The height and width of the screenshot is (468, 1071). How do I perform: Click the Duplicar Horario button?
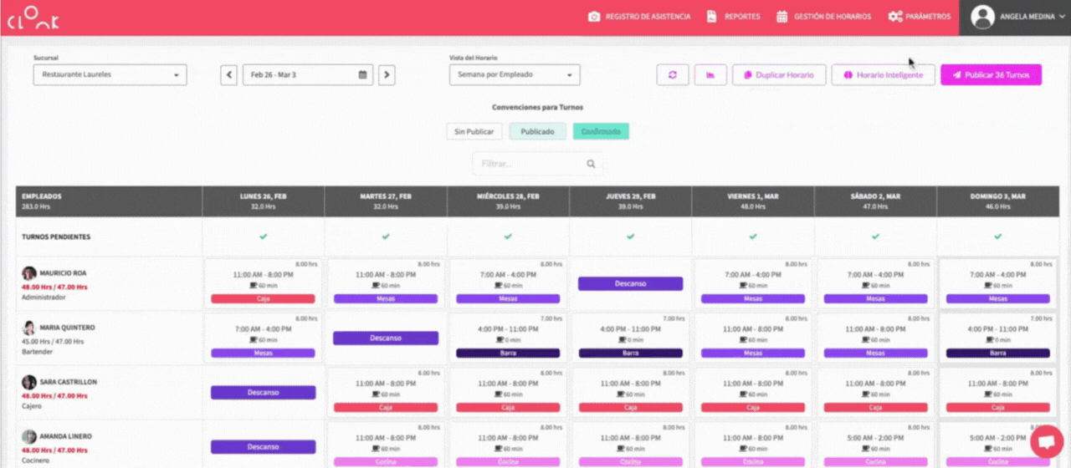(779, 75)
